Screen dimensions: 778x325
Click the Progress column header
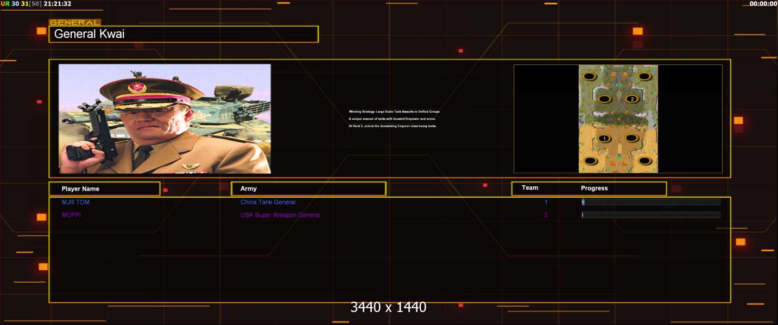click(x=594, y=188)
